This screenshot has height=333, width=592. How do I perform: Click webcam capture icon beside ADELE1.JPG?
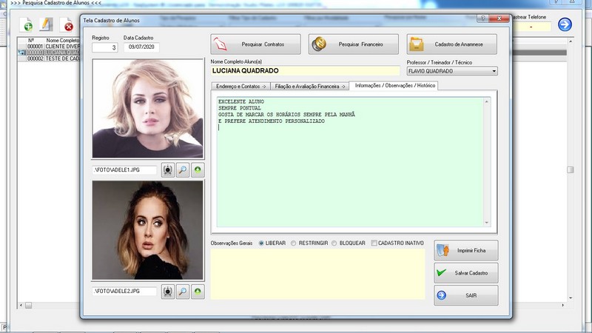pyautogui.click(x=168, y=170)
